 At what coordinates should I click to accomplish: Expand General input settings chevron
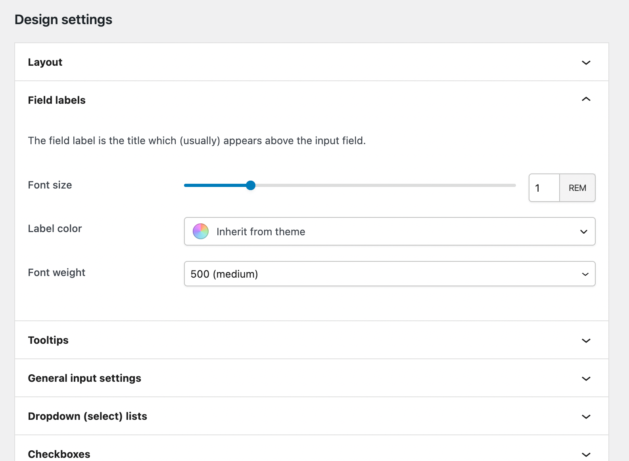pos(586,379)
